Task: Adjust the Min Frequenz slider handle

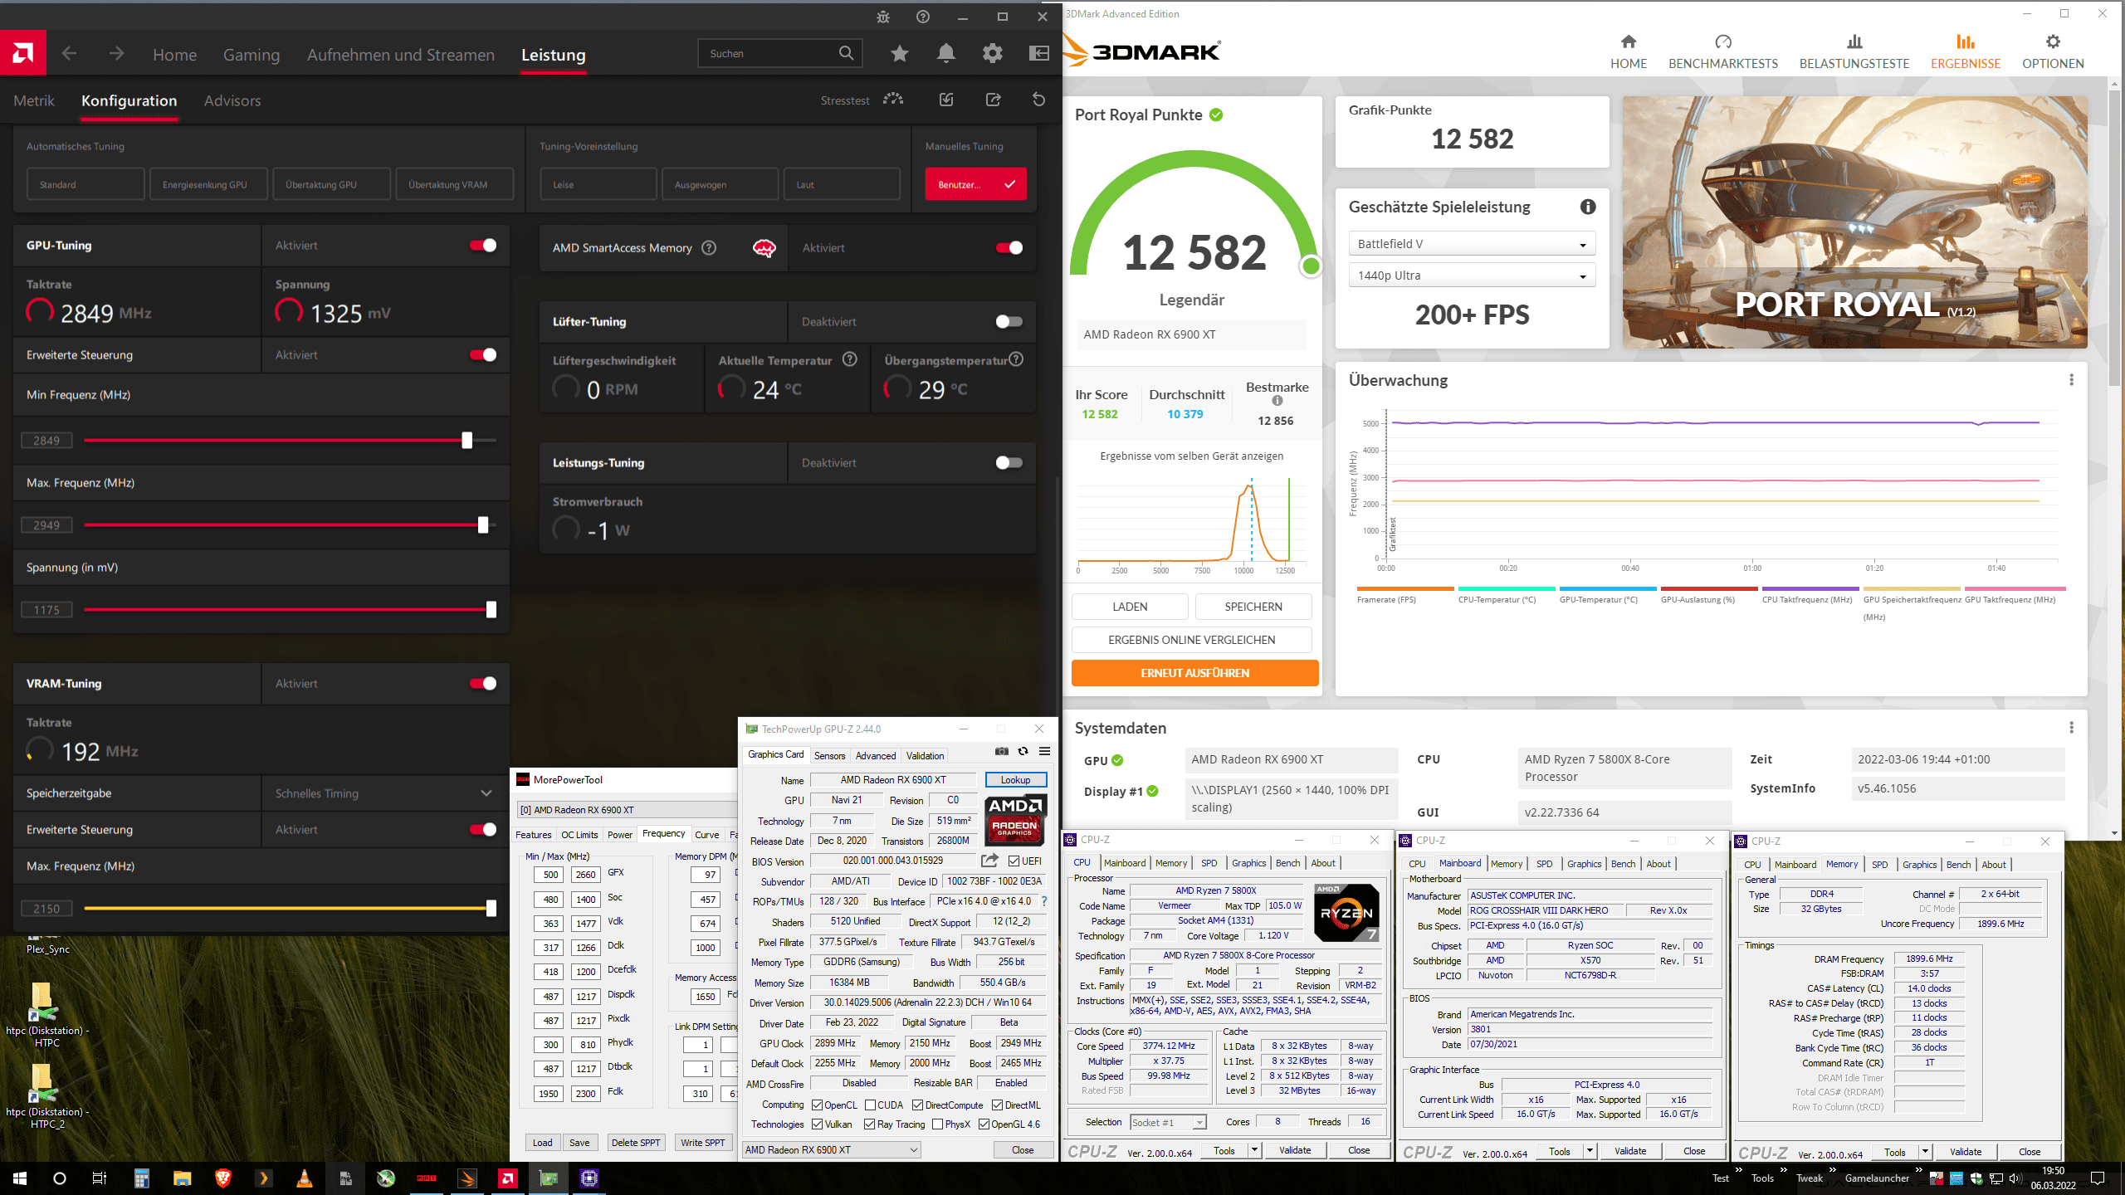Action: (467, 440)
